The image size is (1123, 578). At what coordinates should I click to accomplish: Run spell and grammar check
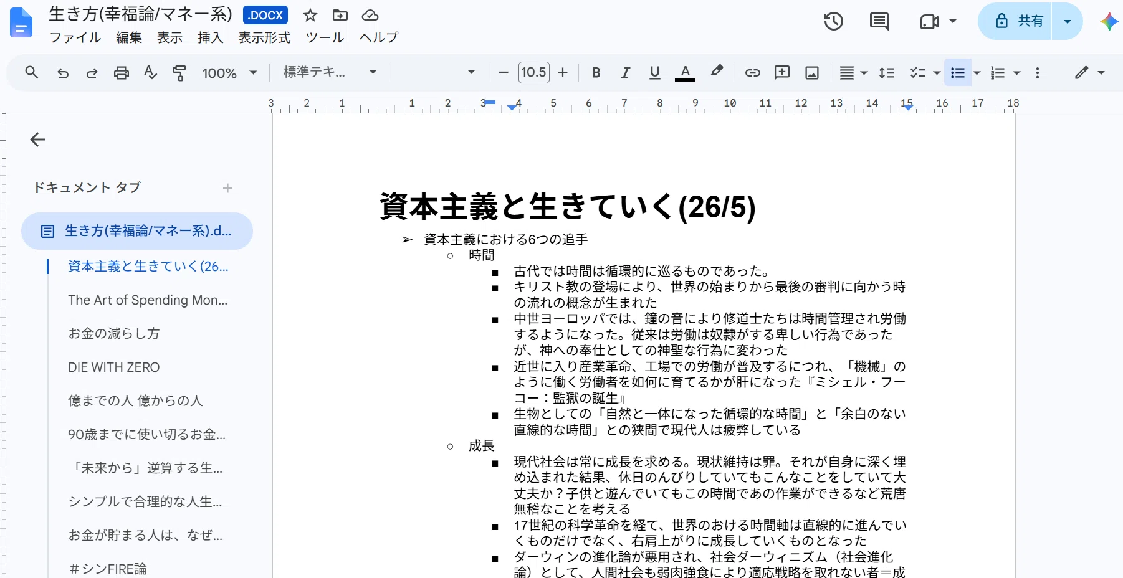point(150,73)
